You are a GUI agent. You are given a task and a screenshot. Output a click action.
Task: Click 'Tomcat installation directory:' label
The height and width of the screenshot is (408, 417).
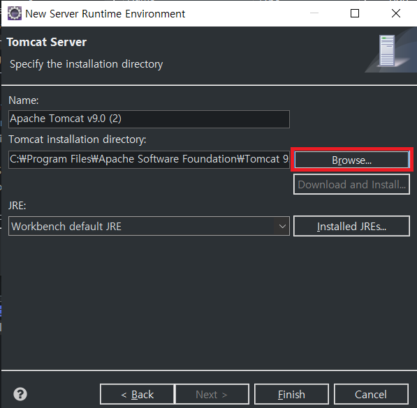pos(78,139)
